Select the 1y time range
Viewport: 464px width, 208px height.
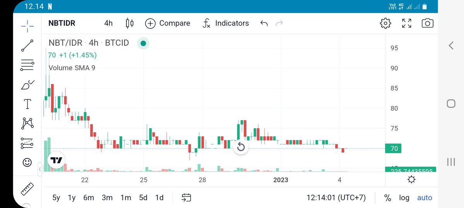pyautogui.click(x=72, y=198)
